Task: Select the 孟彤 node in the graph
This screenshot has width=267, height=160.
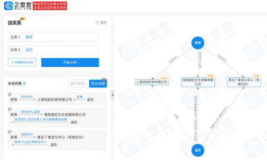Action: click(x=198, y=150)
